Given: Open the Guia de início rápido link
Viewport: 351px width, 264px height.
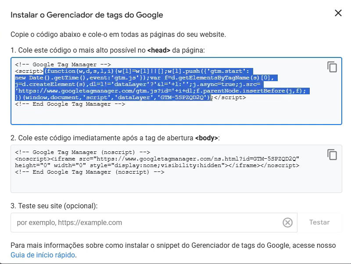Looking at the screenshot, I should [43, 255].
